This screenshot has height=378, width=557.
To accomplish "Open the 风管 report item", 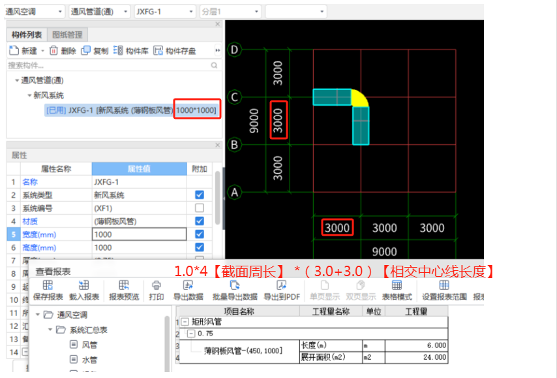I will (89, 345).
